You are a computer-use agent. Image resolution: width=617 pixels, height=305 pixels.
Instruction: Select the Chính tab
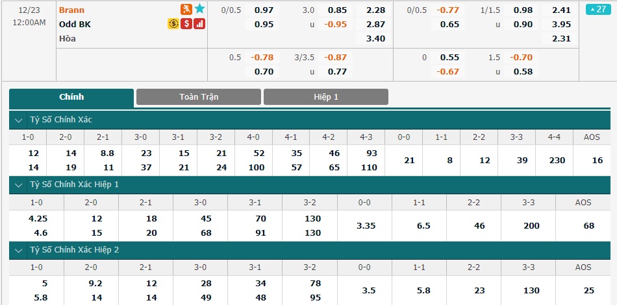[x=71, y=97]
